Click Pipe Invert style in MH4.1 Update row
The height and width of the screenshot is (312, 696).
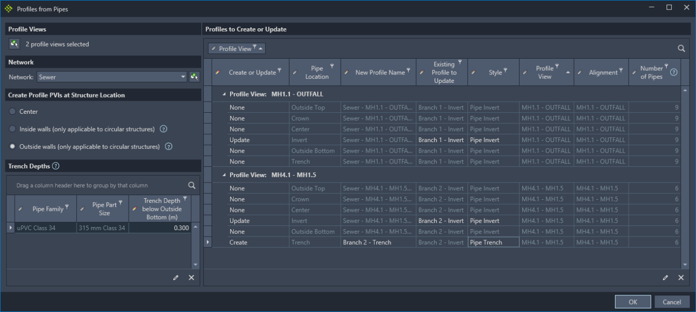(x=493, y=221)
